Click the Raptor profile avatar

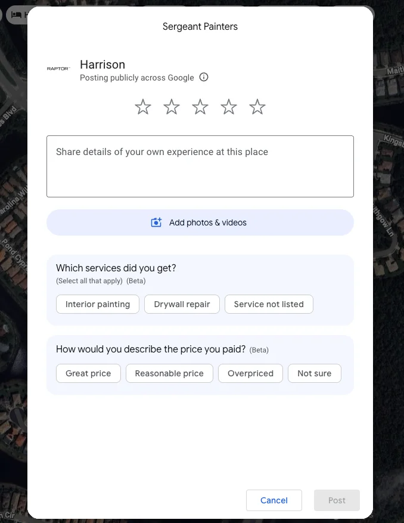click(x=58, y=69)
